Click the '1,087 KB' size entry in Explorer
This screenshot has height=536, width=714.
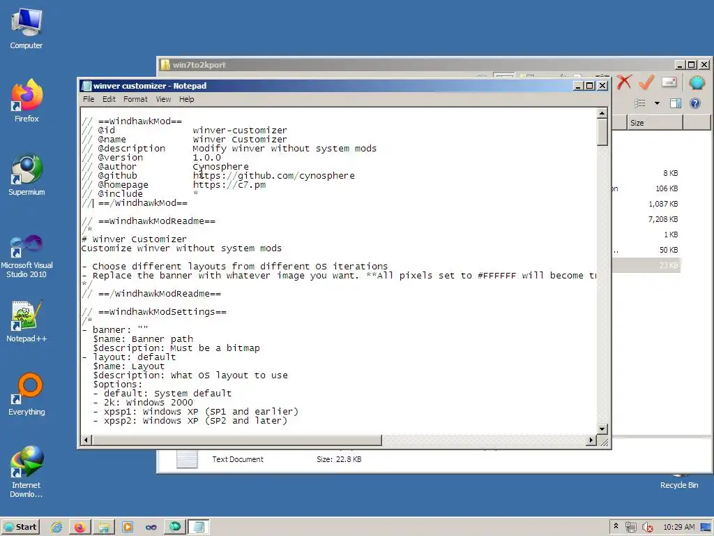(663, 204)
